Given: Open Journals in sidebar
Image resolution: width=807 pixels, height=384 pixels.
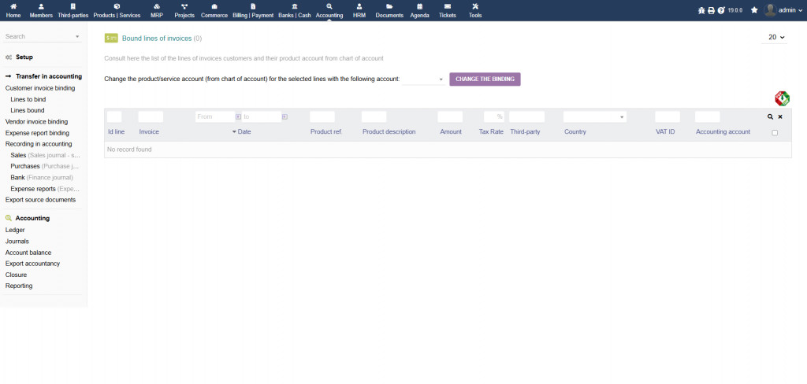Looking at the screenshot, I should tap(17, 241).
